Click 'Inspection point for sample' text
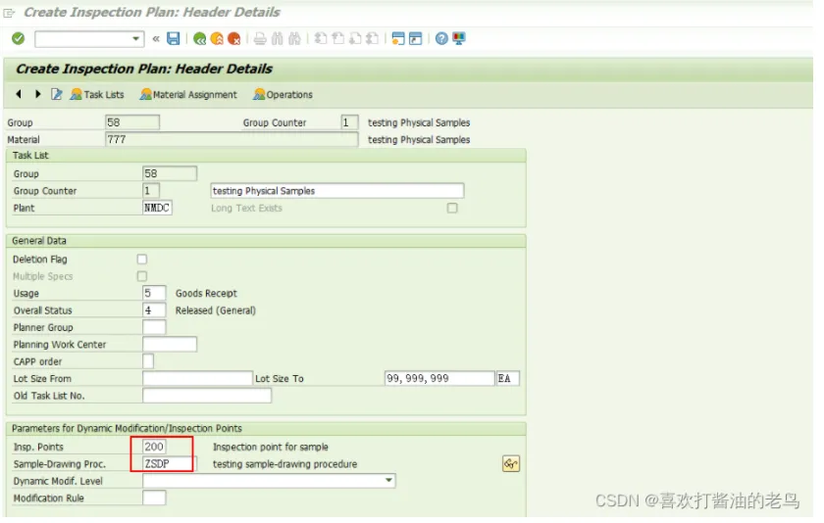Screen dimensions: 824x523 (271, 447)
